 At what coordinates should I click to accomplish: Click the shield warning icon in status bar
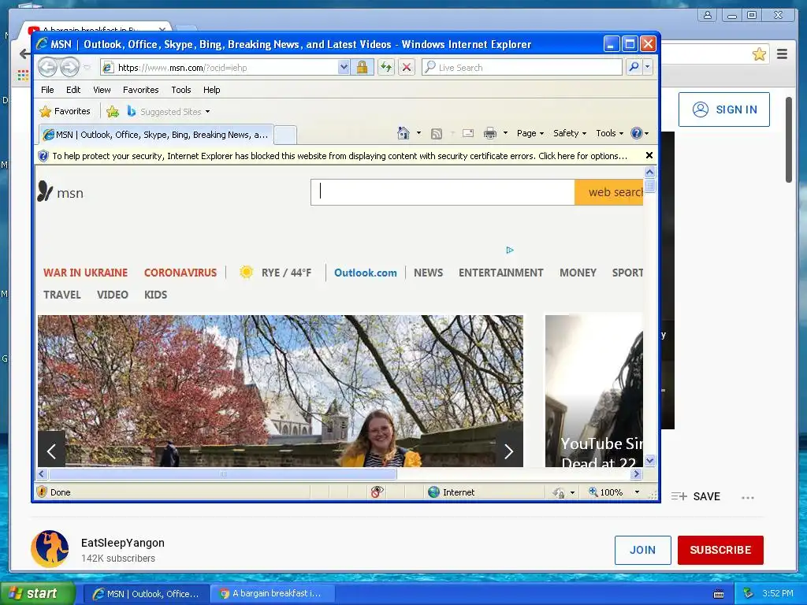click(x=43, y=492)
